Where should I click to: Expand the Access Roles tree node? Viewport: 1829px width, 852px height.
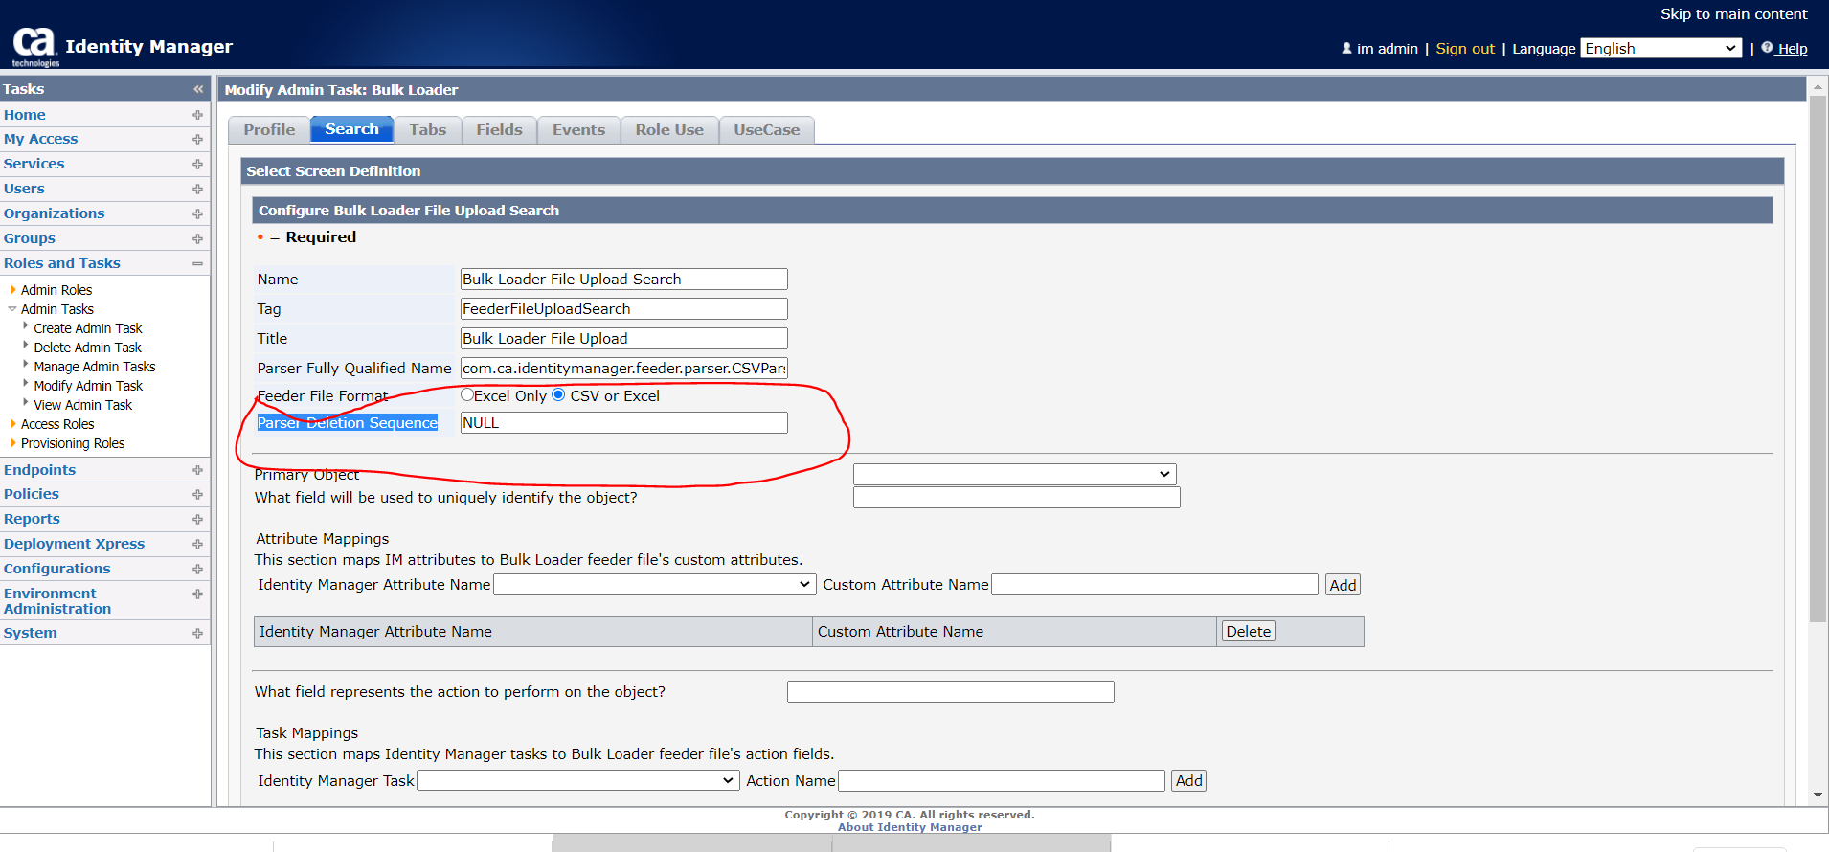(12, 424)
